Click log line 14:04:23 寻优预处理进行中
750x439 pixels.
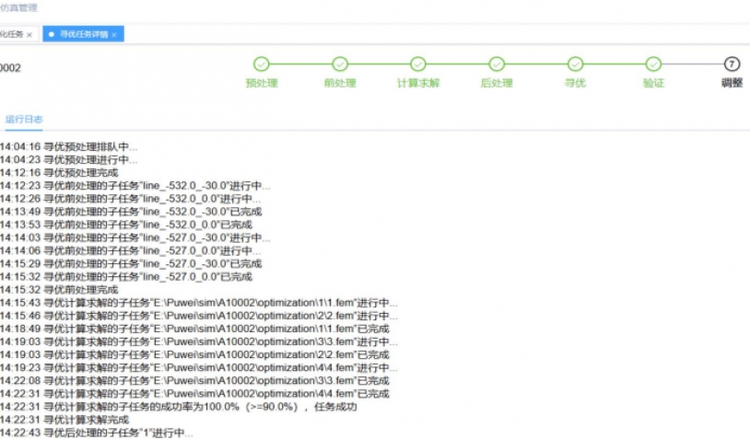(68, 159)
